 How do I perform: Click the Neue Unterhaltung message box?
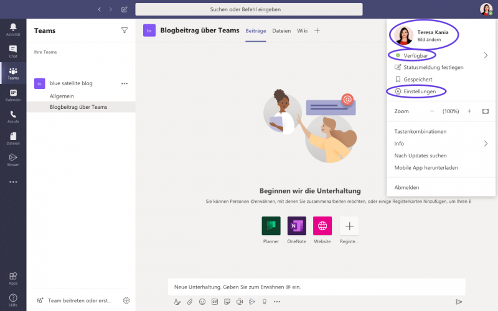pyautogui.click(x=316, y=287)
